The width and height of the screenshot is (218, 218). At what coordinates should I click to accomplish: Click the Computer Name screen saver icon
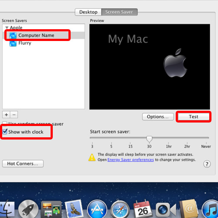pyautogui.click(x=13, y=35)
